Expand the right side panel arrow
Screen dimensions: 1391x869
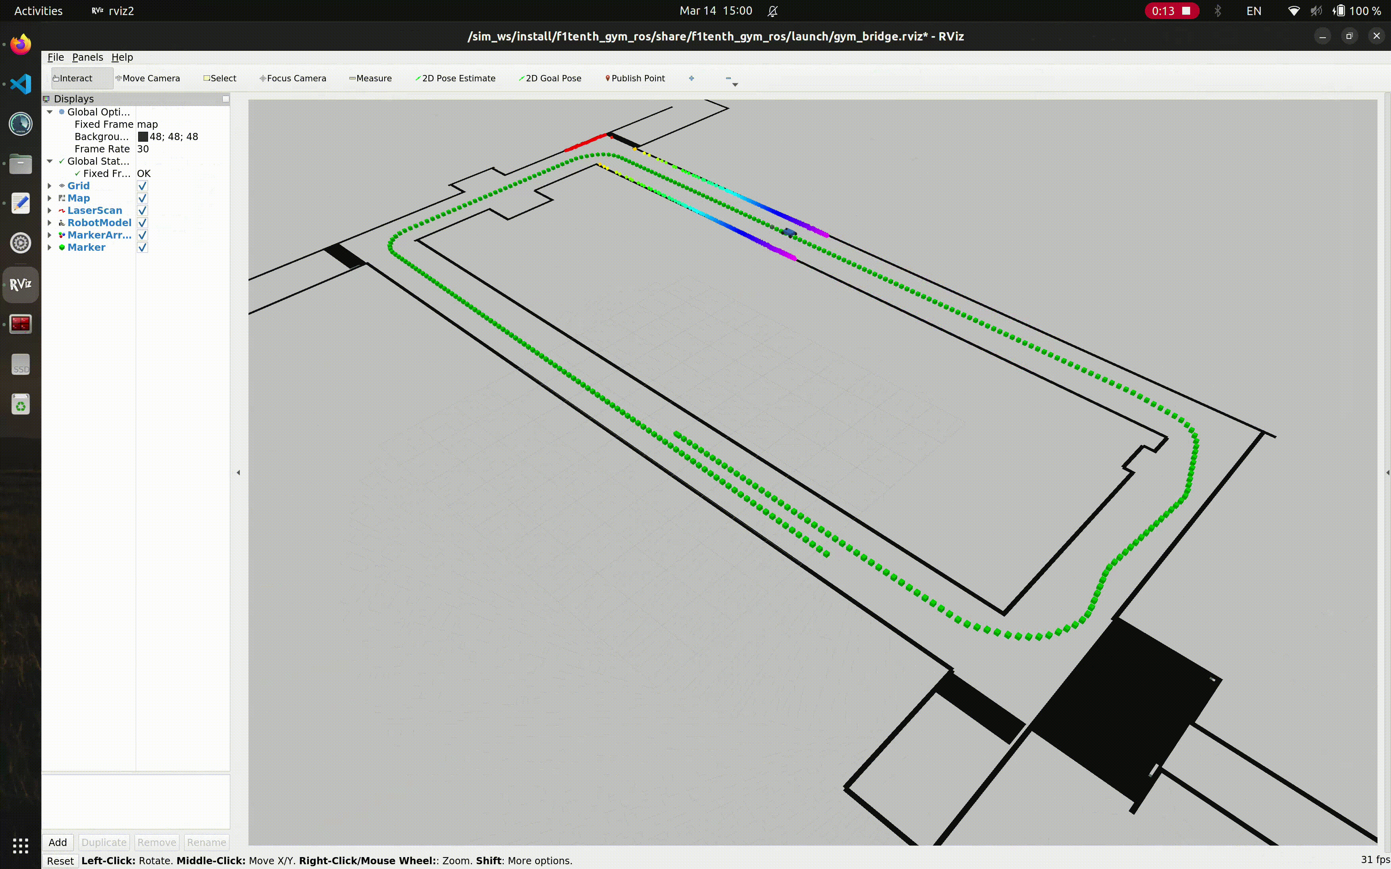click(1387, 473)
